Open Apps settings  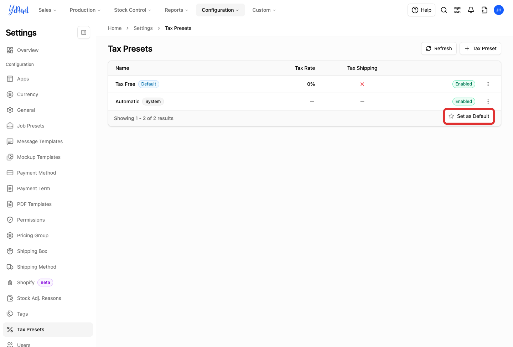(x=48, y=79)
